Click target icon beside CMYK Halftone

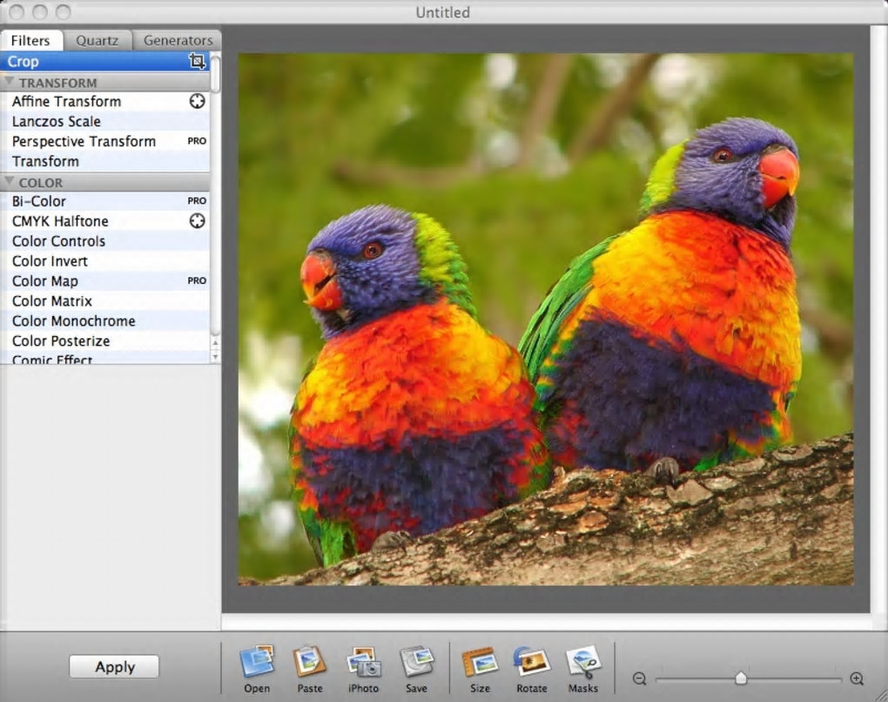pos(198,221)
